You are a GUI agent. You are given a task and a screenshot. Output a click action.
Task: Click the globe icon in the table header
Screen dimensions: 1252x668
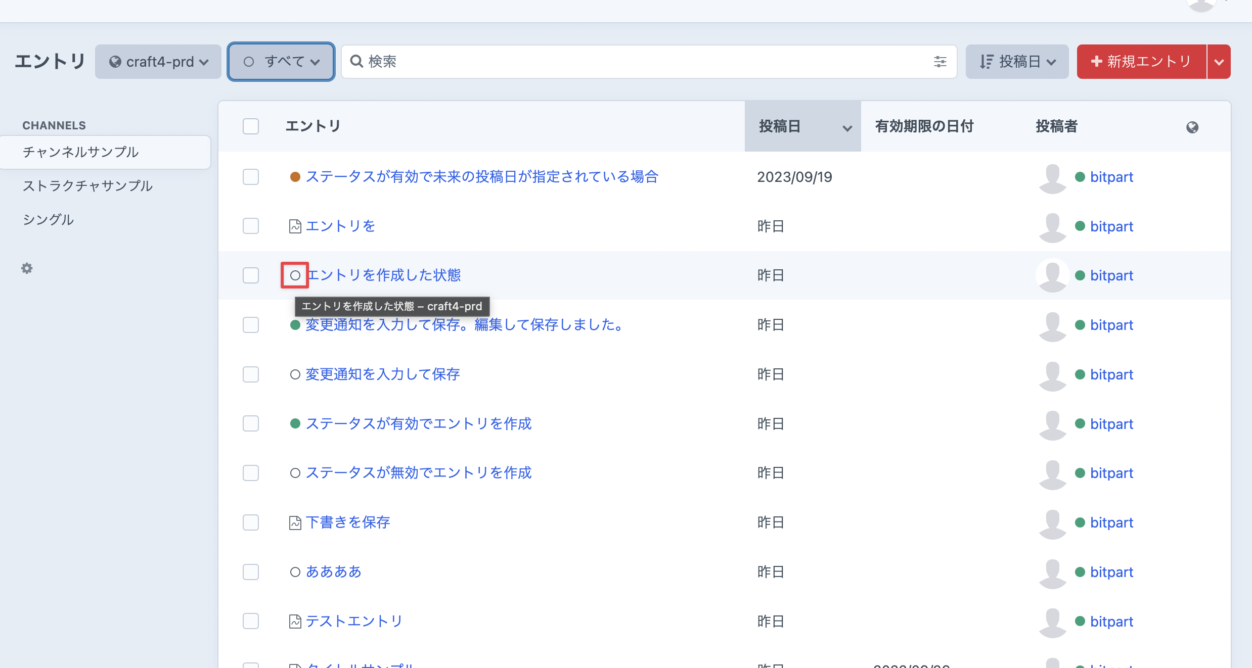coord(1192,126)
